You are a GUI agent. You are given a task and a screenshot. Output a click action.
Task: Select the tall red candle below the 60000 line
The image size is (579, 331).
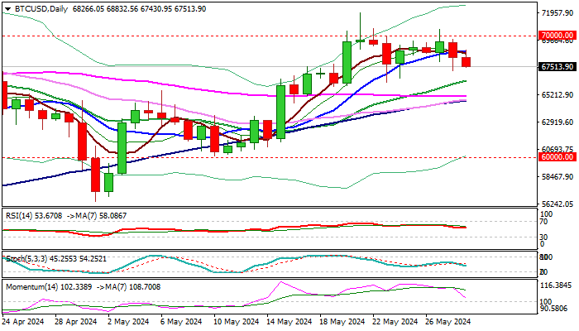[95, 175]
